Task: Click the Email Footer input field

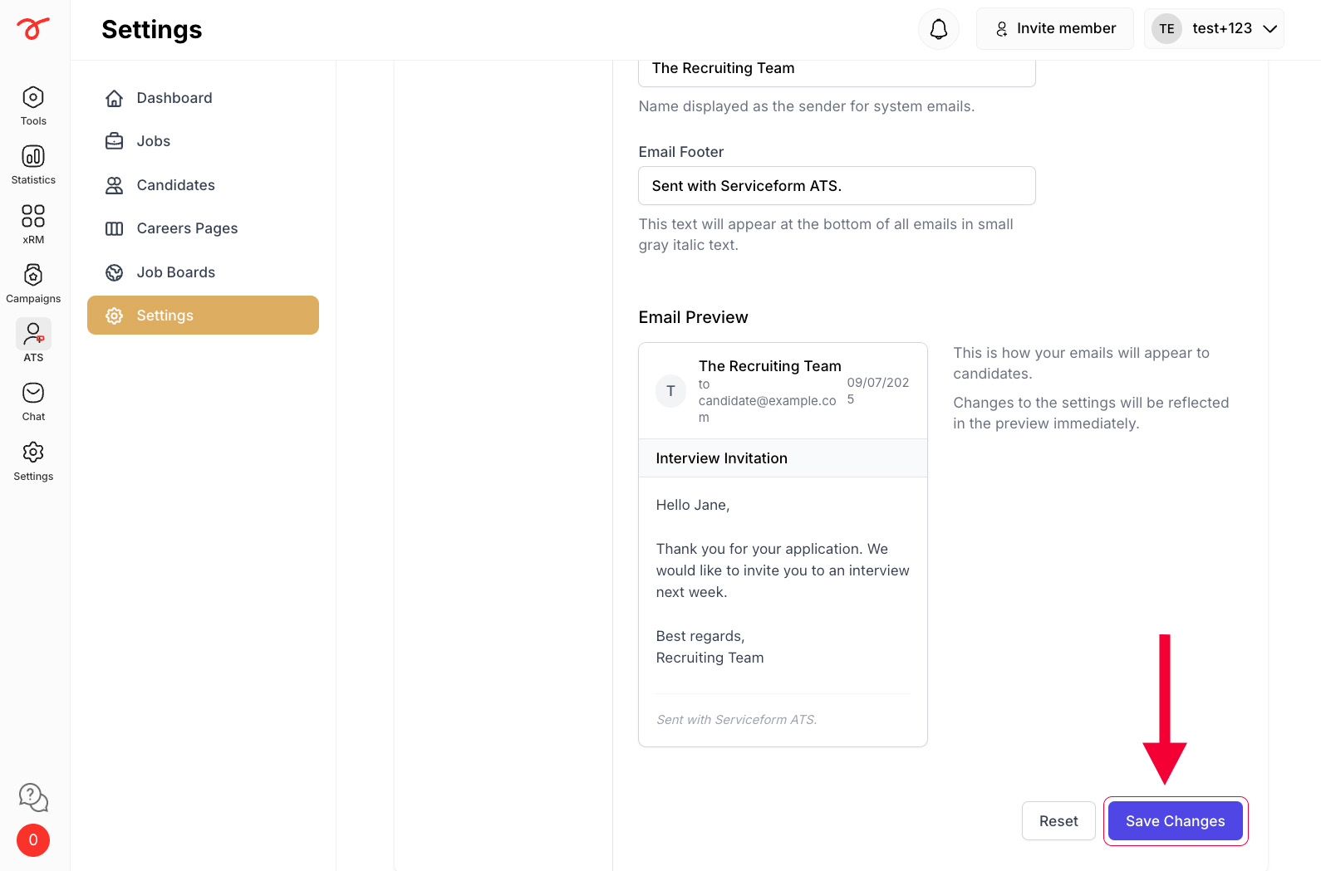Action: [837, 185]
